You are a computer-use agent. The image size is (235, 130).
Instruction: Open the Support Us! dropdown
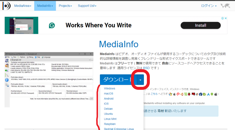(x=87, y=6)
